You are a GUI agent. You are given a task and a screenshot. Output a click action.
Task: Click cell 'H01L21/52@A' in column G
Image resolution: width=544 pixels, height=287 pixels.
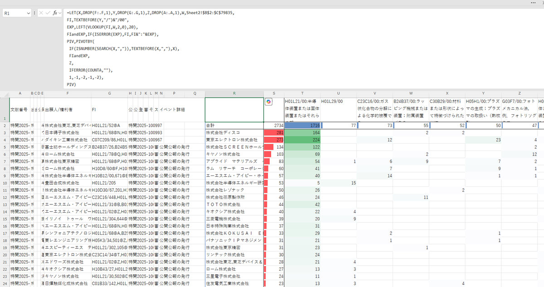coord(109,125)
